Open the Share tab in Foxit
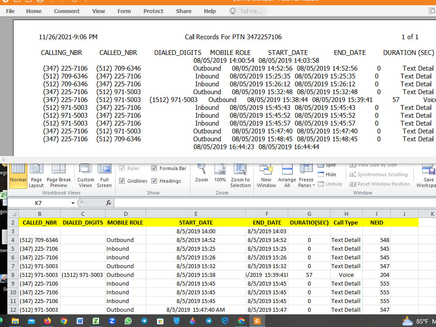The height and width of the screenshot is (327, 436). coord(184,11)
